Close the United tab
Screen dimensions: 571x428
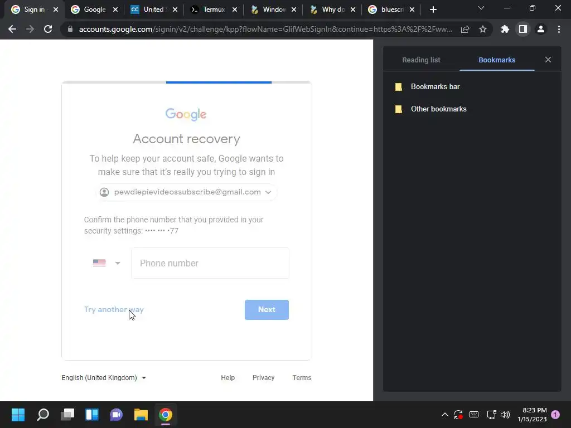pos(175,9)
